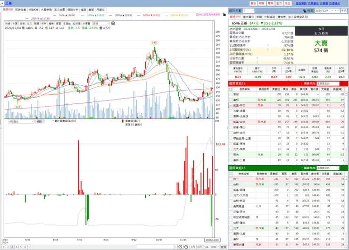Open 分點進出 dropdown under the K-line chart

(x=21, y=122)
